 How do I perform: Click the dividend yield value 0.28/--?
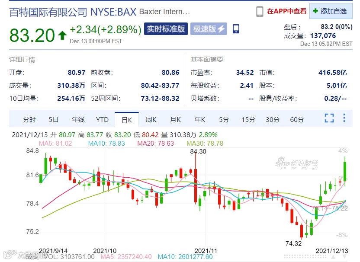[x=335, y=99]
